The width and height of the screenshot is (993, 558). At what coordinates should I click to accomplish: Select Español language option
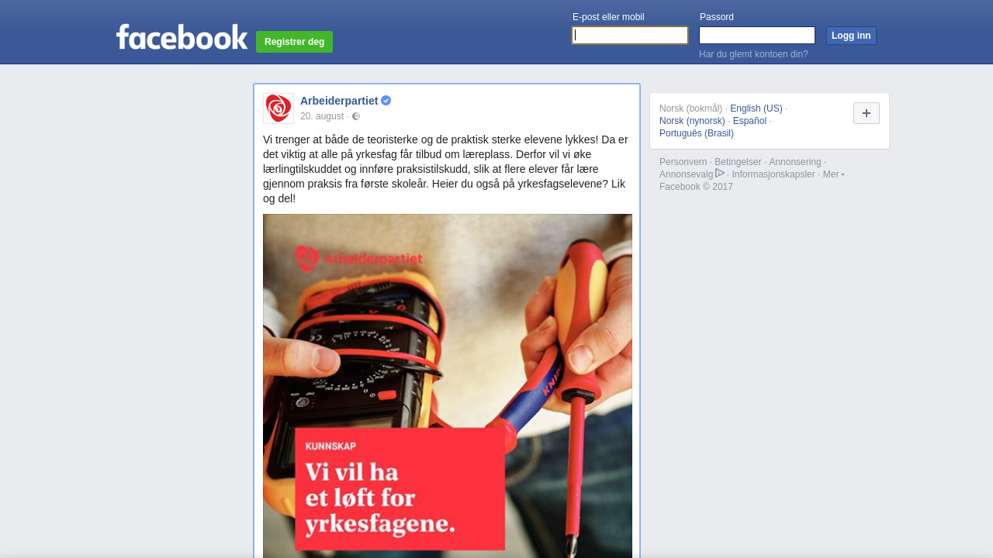[749, 121]
